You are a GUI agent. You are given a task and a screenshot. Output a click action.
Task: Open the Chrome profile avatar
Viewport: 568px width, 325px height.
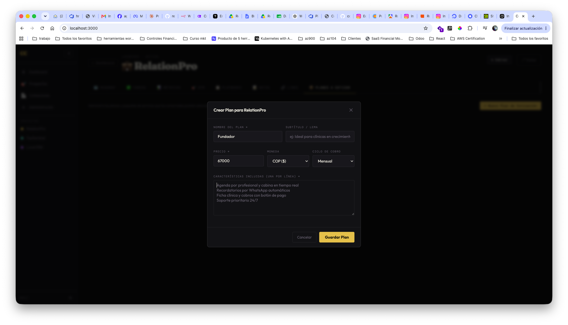(x=495, y=28)
